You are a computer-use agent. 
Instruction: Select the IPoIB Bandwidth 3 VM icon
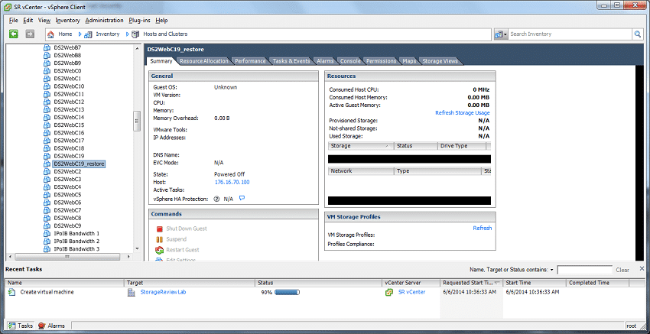47,249
